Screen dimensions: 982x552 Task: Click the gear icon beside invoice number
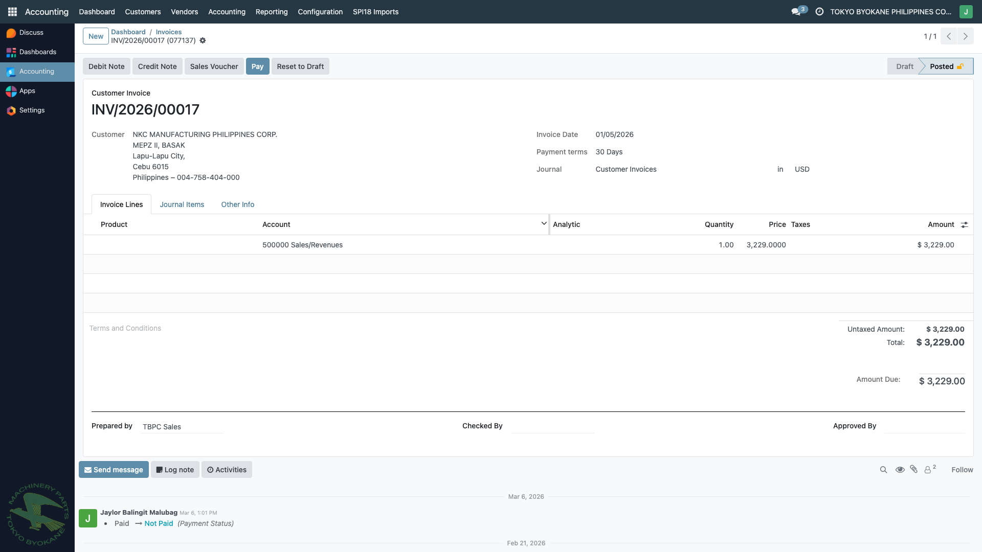[x=203, y=40]
